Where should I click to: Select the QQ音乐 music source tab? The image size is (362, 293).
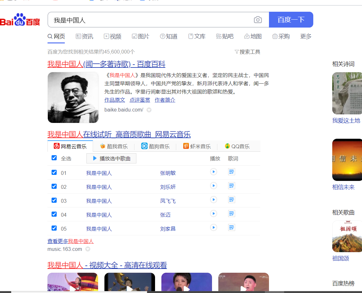pos(237,146)
